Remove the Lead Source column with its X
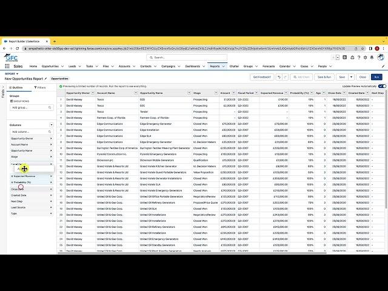 pos(51,207)
